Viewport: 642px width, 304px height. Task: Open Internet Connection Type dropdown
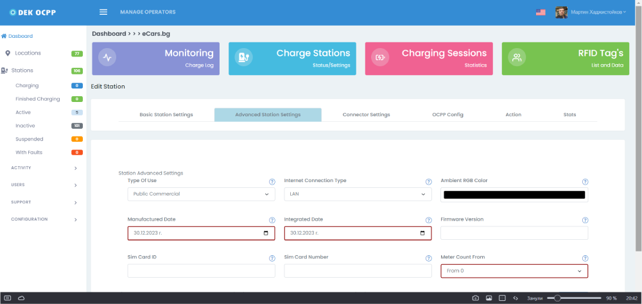(x=358, y=194)
